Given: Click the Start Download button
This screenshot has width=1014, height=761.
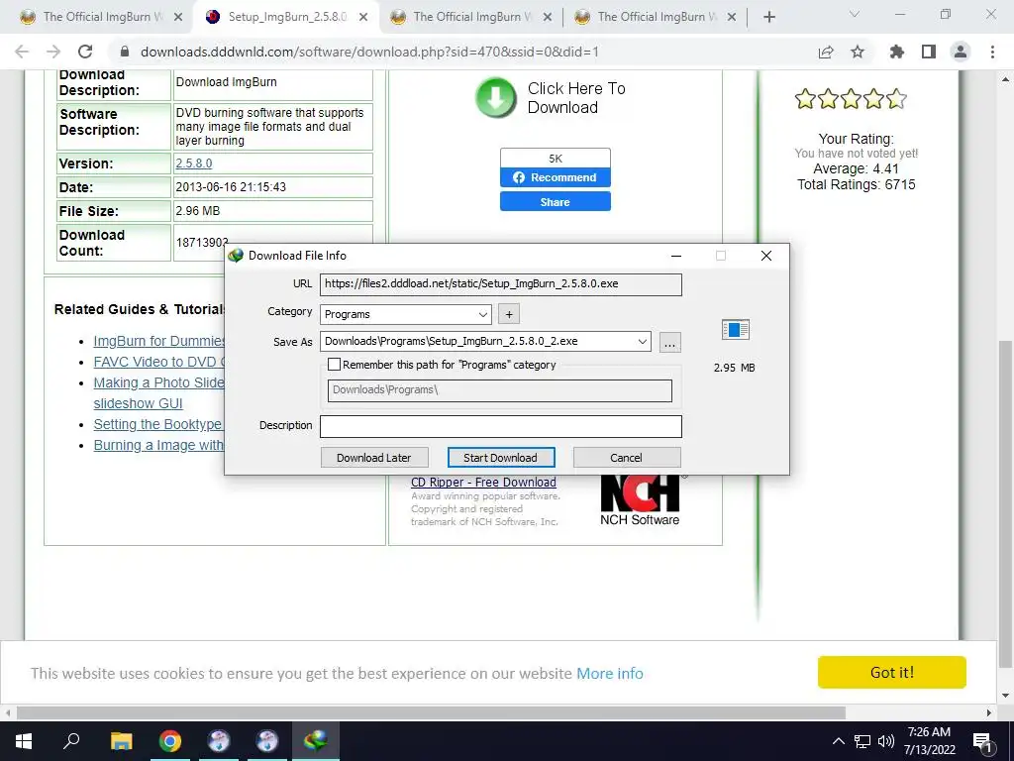Looking at the screenshot, I should pos(500,458).
